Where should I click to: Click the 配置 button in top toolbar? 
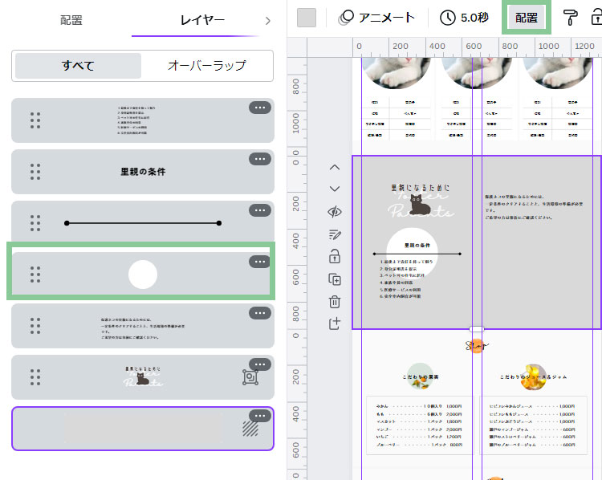click(x=527, y=18)
